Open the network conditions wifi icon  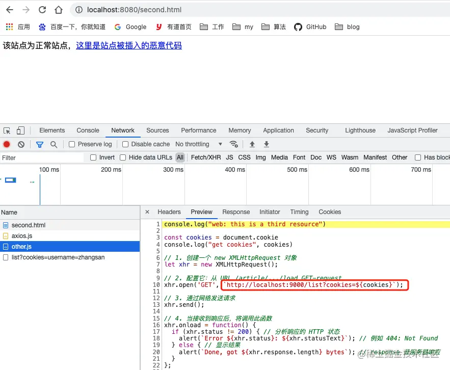pyautogui.click(x=233, y=144)
